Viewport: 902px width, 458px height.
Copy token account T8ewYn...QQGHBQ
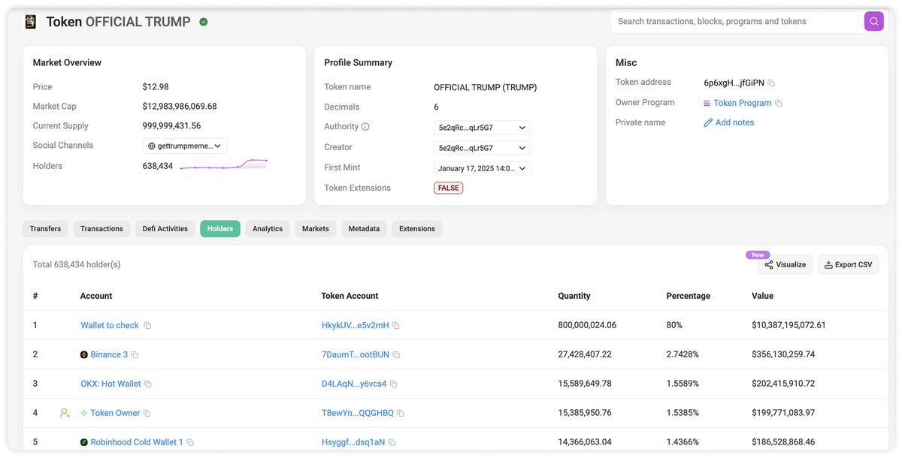coord(401,414)
